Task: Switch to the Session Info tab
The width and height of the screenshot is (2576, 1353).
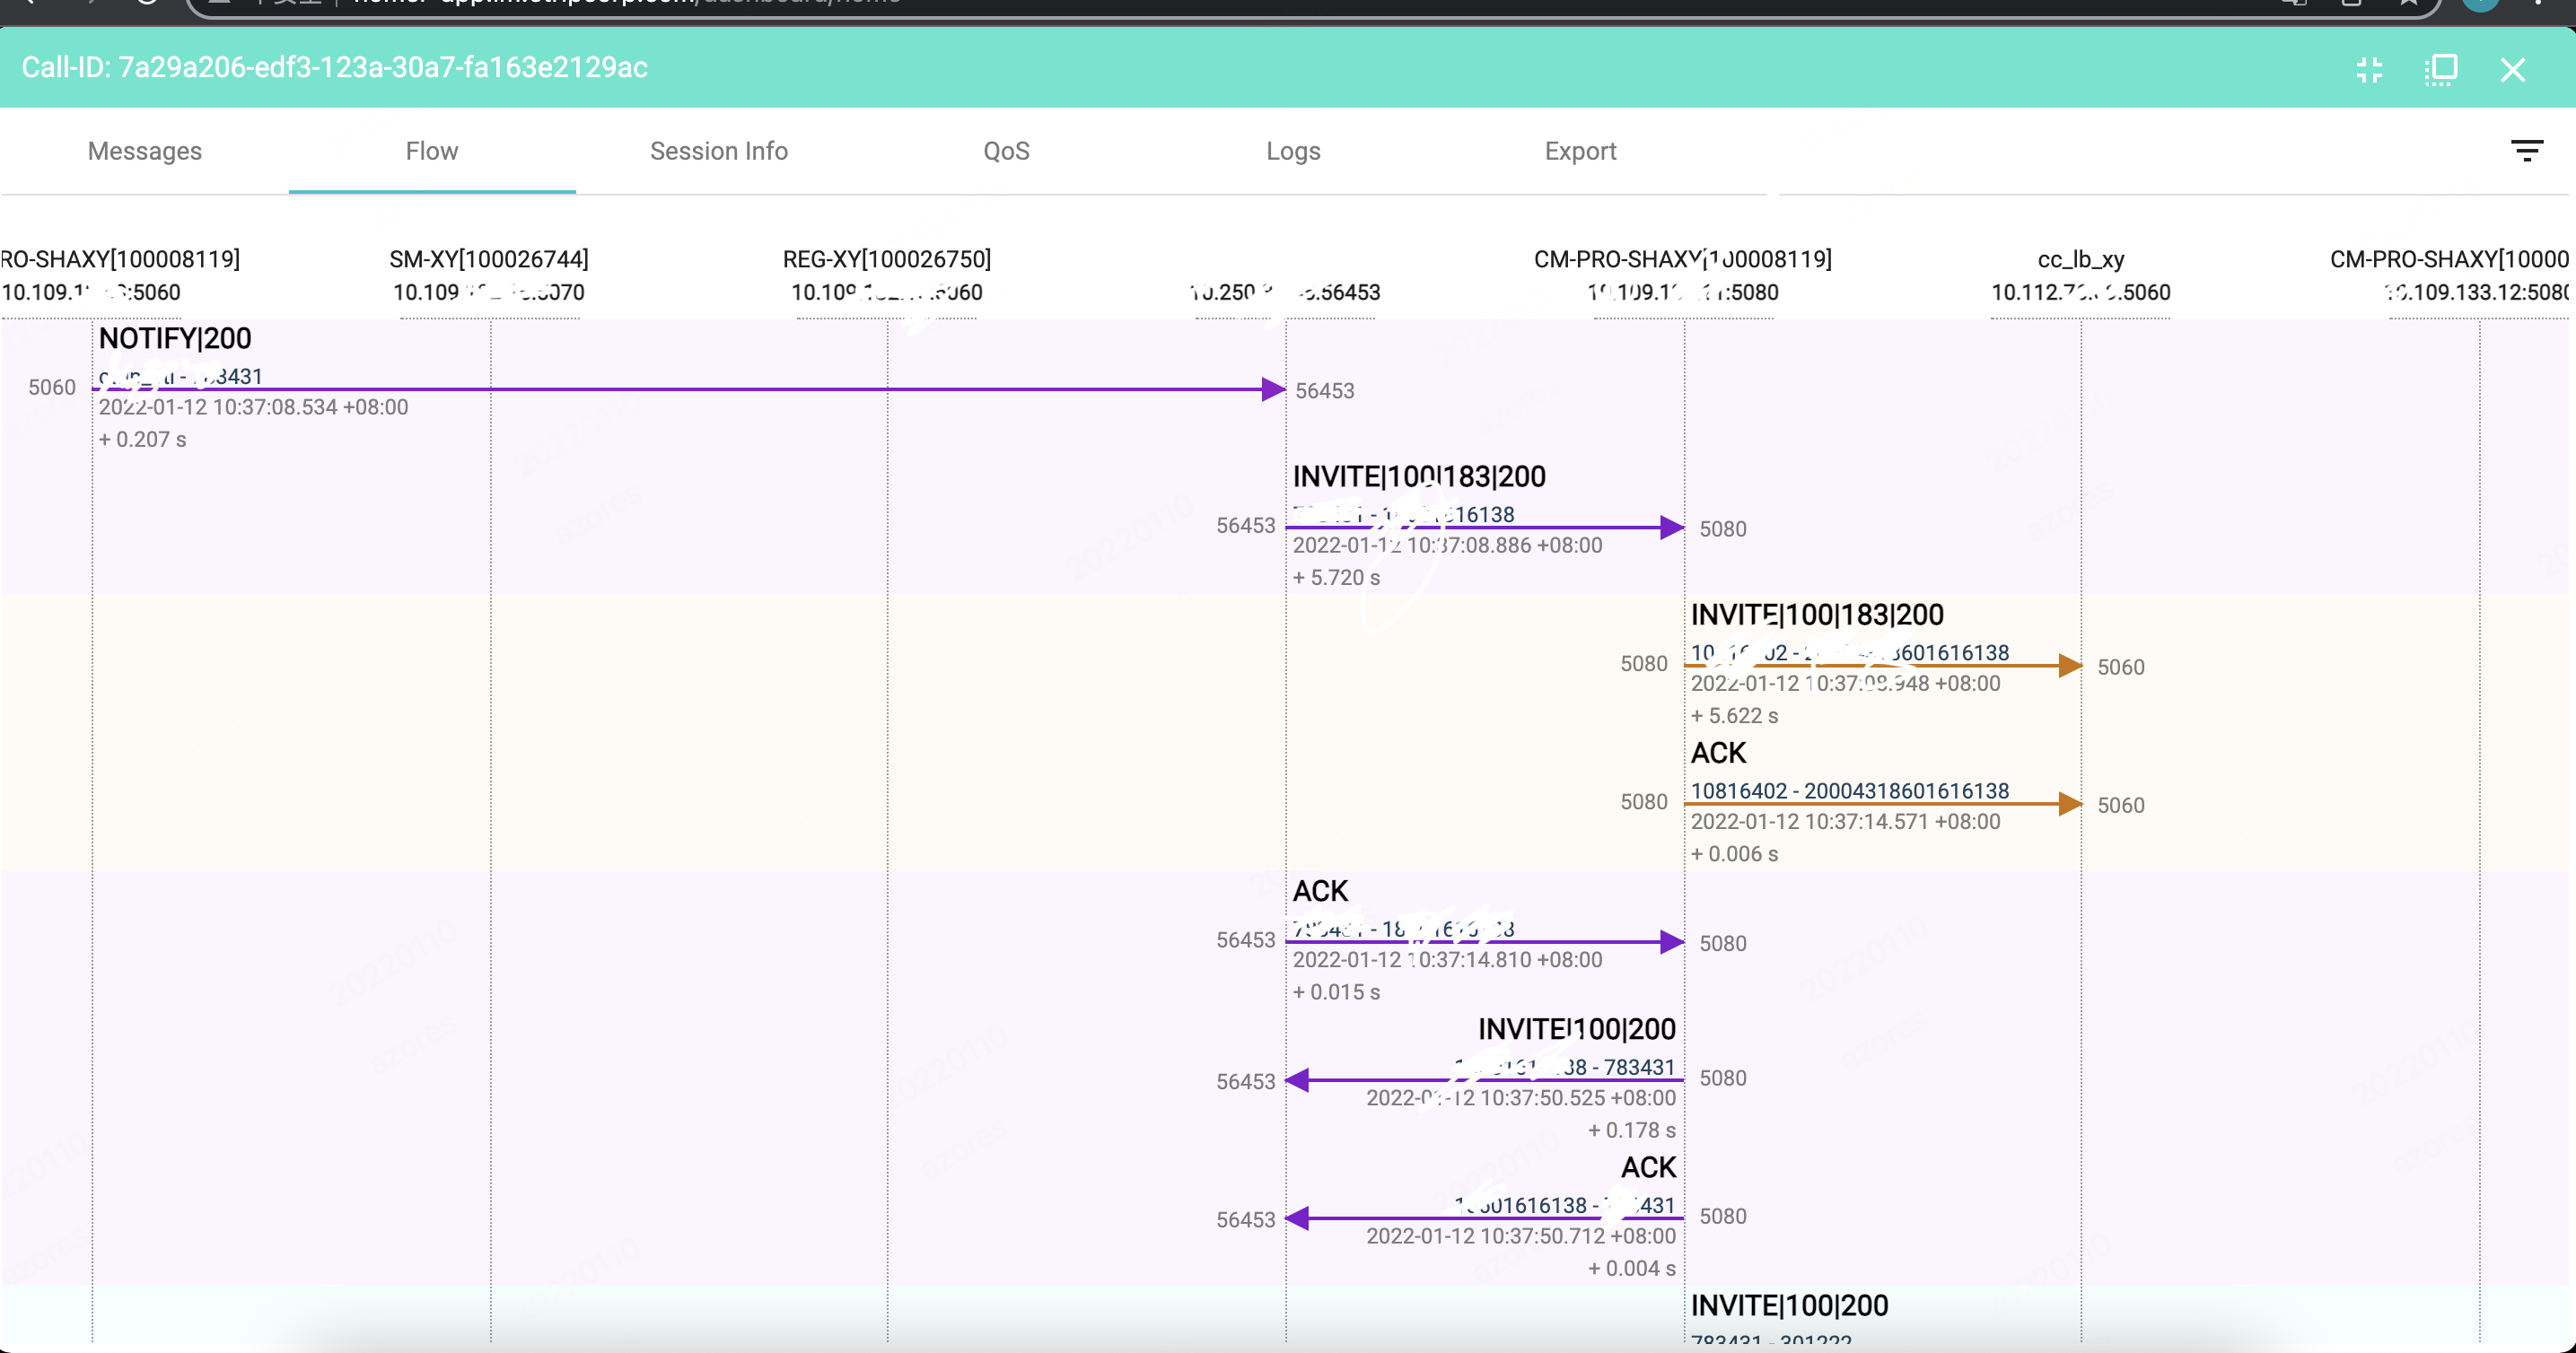Action: tap(719, 151)
